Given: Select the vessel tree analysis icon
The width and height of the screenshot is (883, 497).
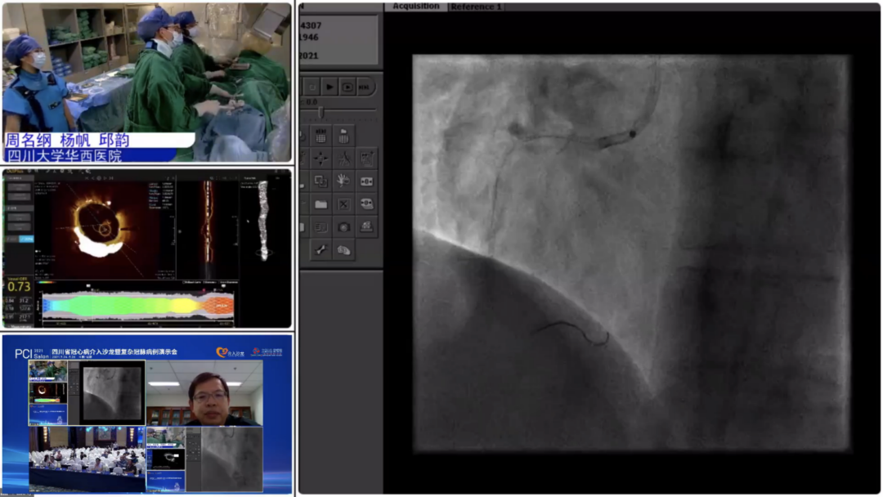Looking at the screenshot, I should click(x=343, y=159).
